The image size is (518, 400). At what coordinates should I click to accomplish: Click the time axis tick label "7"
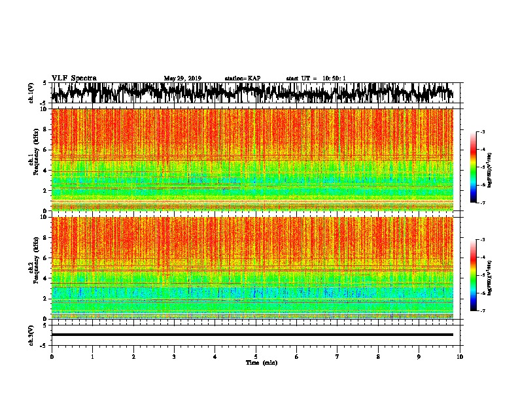click(x=337, y=357)
